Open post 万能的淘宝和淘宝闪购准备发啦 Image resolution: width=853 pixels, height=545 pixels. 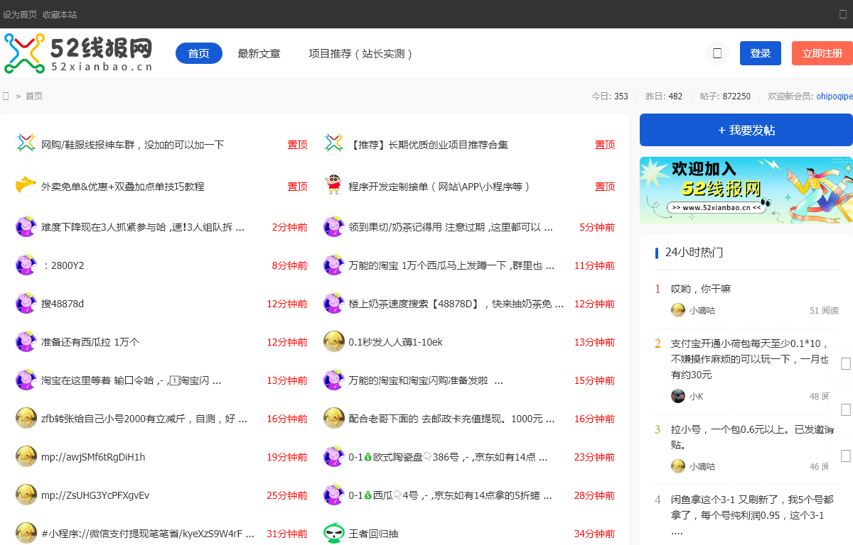click(426, 380)
